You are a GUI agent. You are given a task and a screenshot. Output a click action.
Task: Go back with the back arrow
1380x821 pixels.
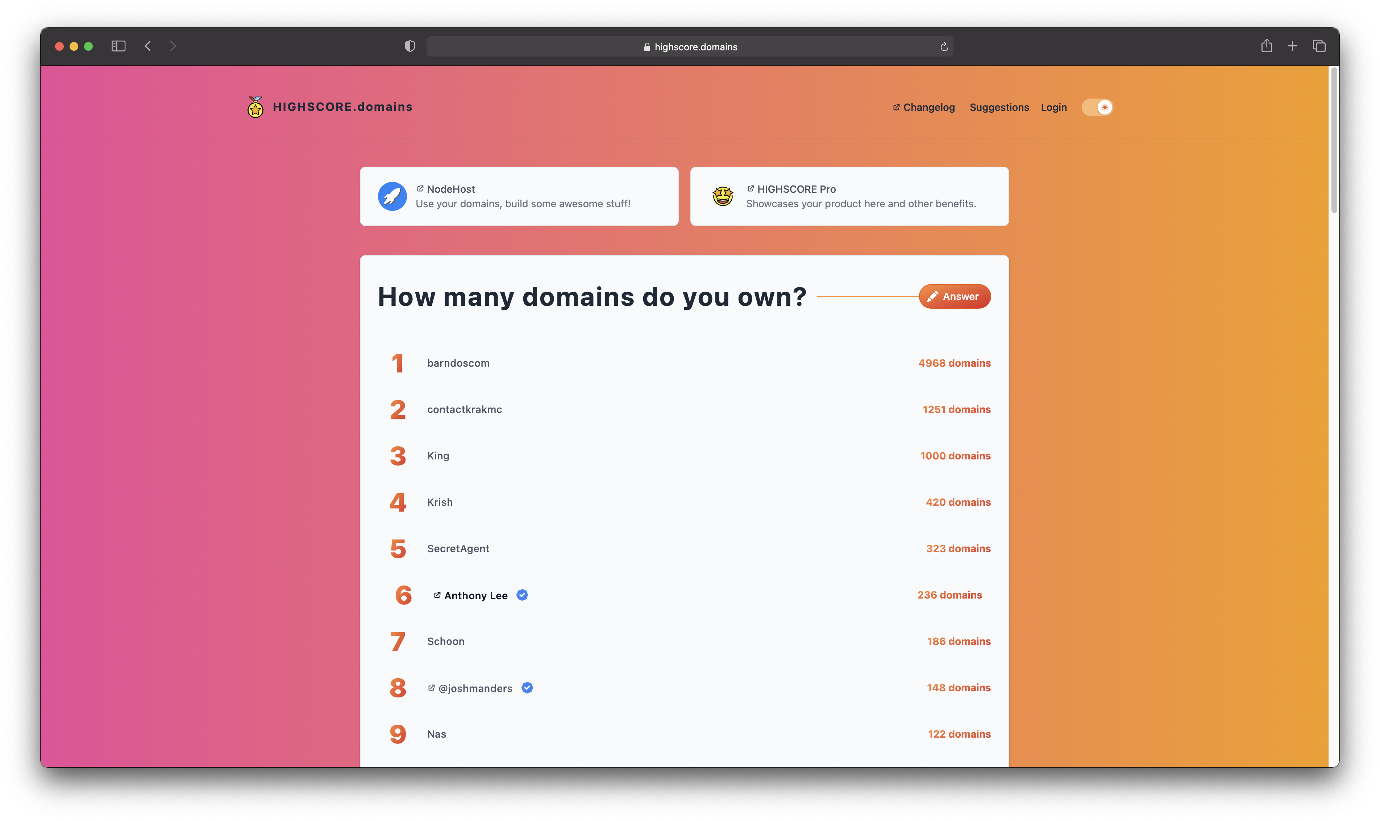click(x=148, y=46)
